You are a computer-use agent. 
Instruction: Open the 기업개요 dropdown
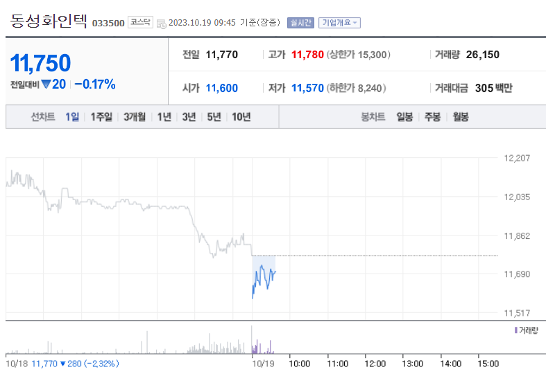339,23
